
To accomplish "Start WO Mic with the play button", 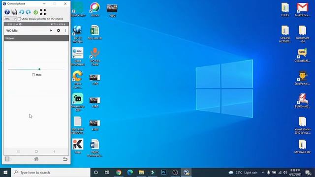I will [51, 30].
